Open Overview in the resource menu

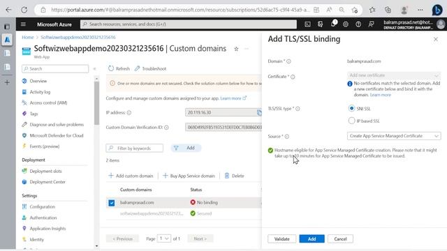[38, 81]
